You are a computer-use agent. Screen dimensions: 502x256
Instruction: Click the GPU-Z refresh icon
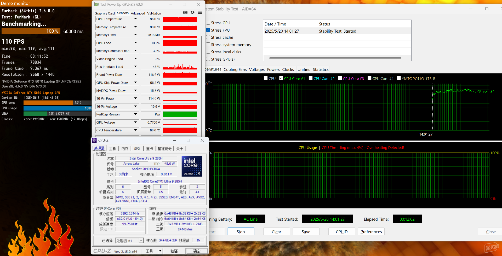point(193,12)
